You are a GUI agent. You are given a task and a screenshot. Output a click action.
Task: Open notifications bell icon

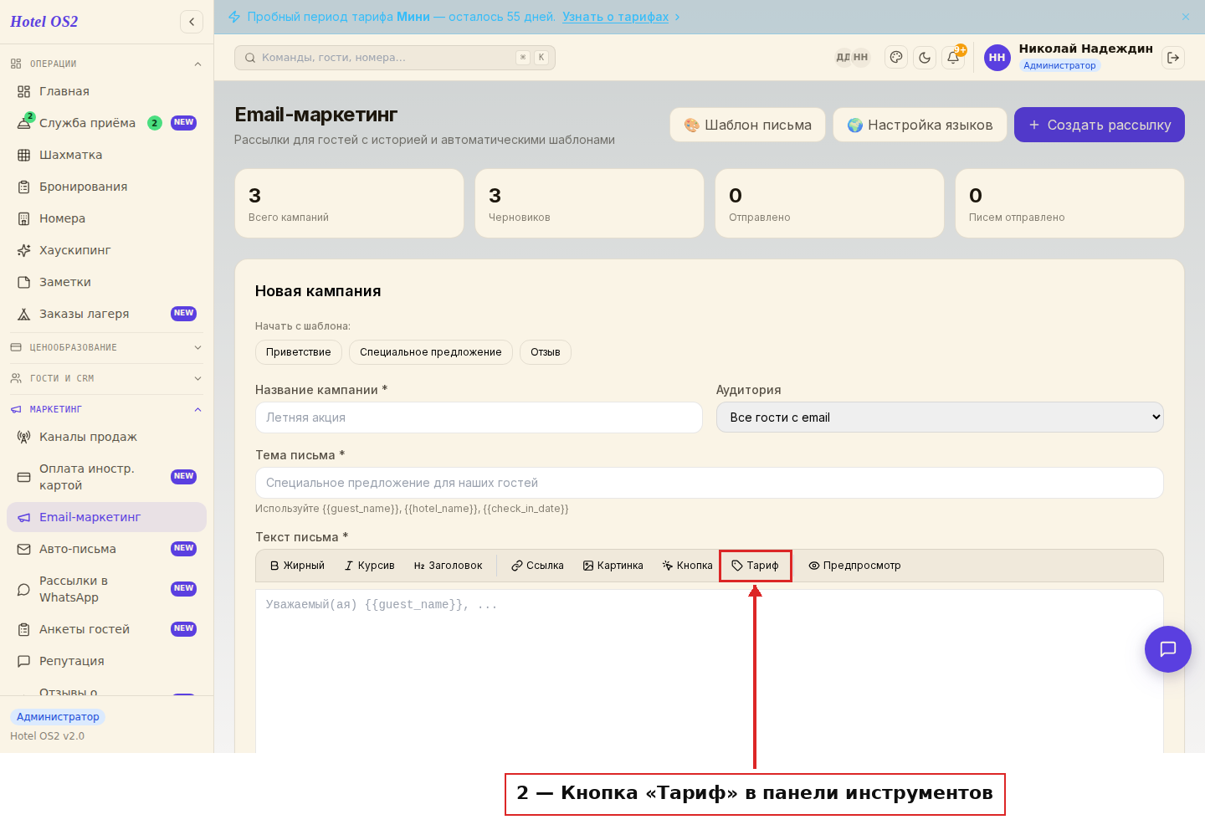tap(953, 58)
